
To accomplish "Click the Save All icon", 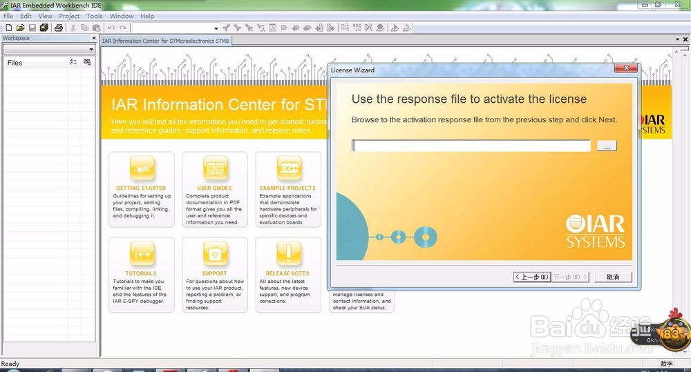I will click(x=44, y=28).
